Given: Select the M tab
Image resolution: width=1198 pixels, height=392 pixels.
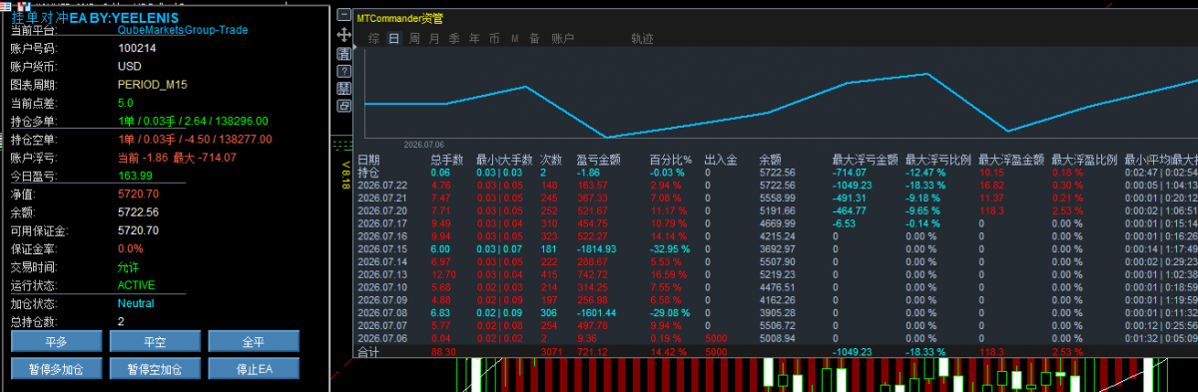Looking at the screenshot, I should click(x=515, y=39).
